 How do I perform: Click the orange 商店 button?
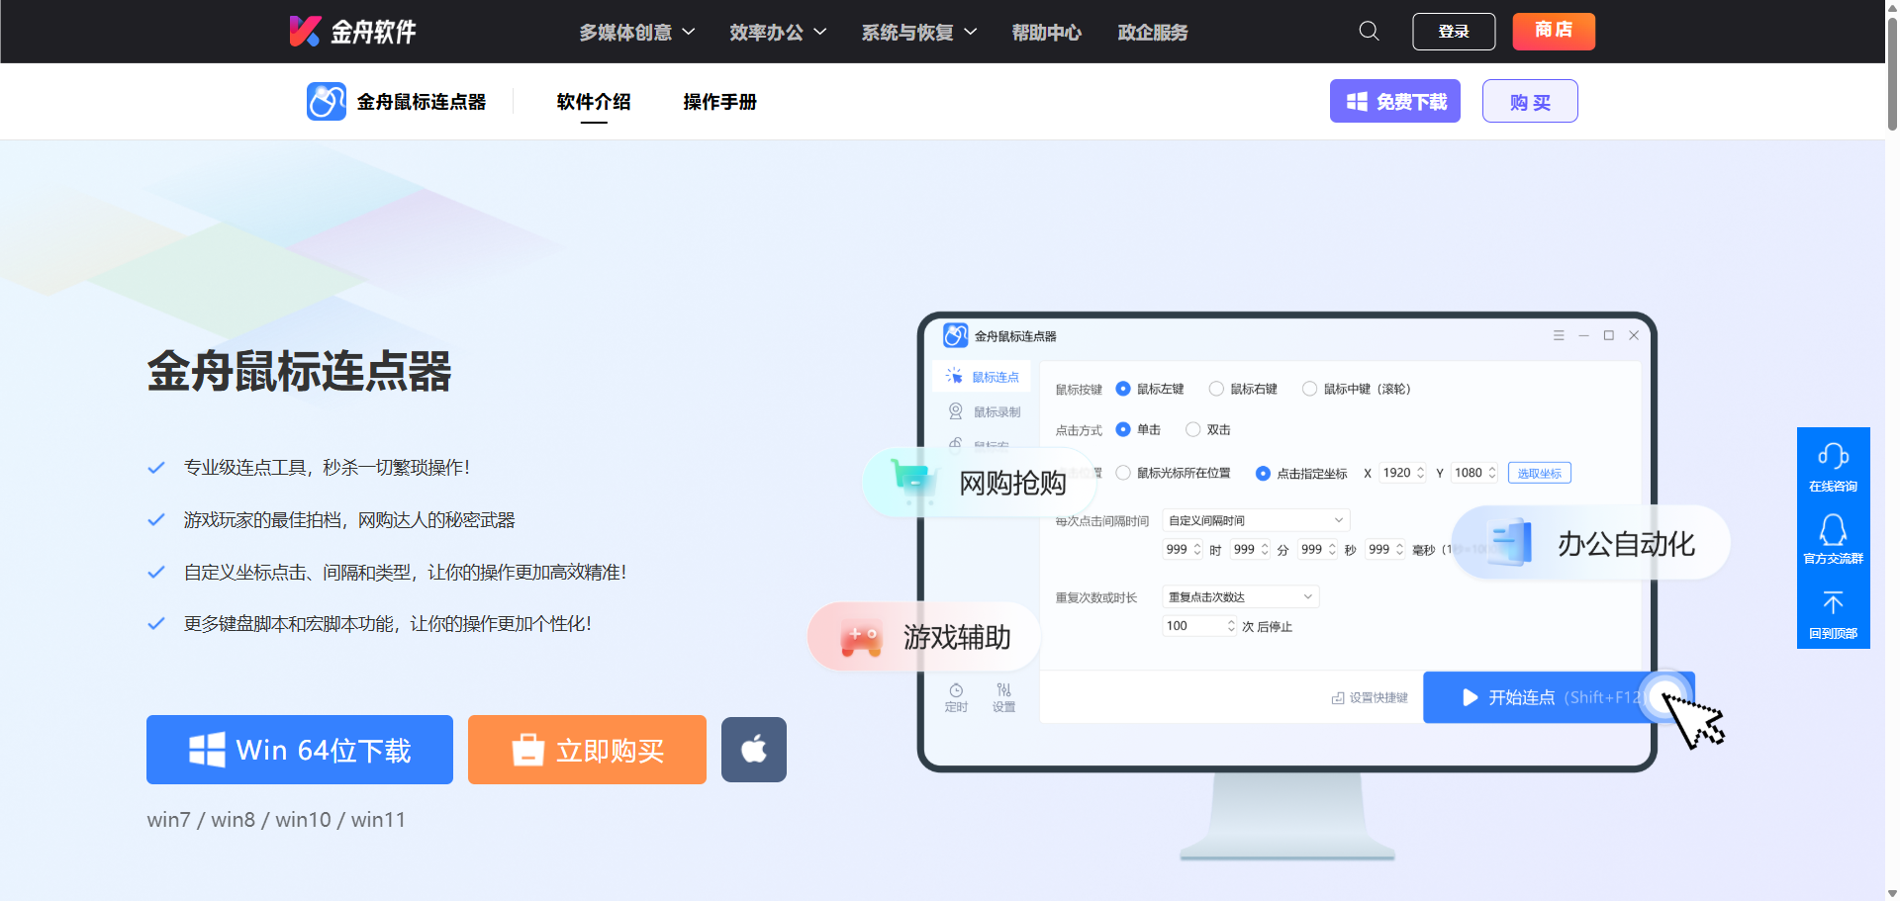click(x=1554, y=31)
